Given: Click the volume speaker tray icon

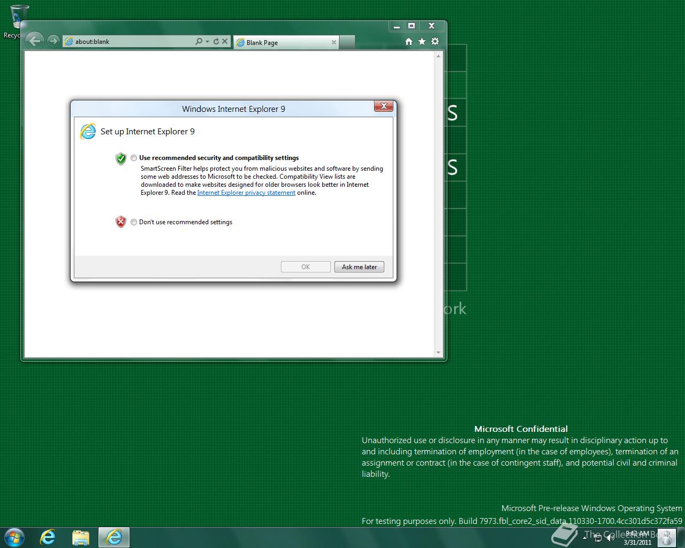Looking at the screenshot, I should (611, 537).
